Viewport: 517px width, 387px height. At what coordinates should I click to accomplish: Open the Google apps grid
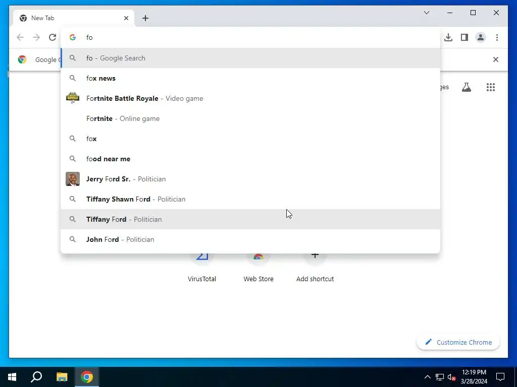coord(491,87)
